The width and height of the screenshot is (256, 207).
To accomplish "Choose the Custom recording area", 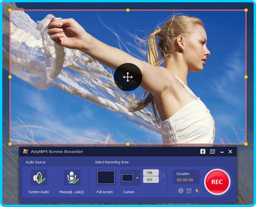I will click(x=128, y=178).
